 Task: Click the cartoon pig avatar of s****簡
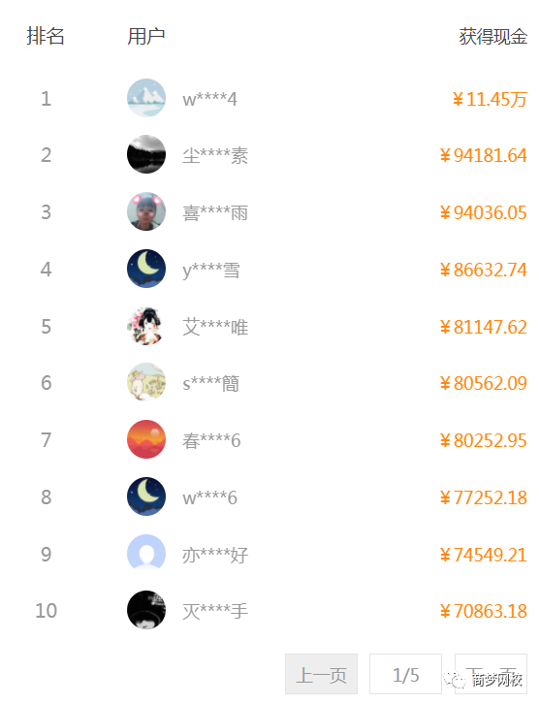click(x=146, y=382)
